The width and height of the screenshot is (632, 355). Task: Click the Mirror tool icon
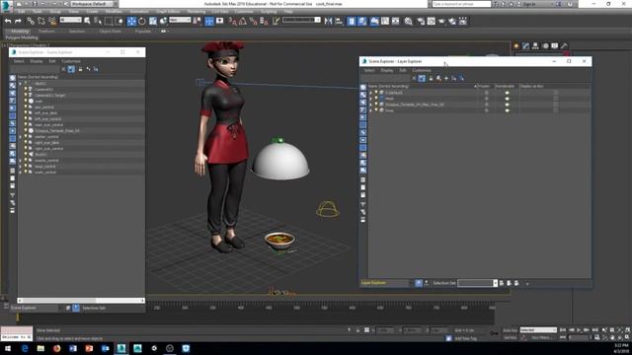point(328,21)
